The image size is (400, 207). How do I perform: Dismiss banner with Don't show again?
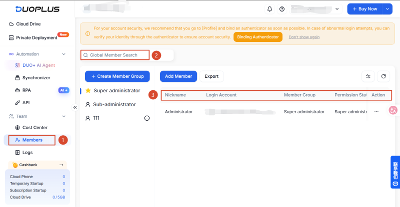304,37
